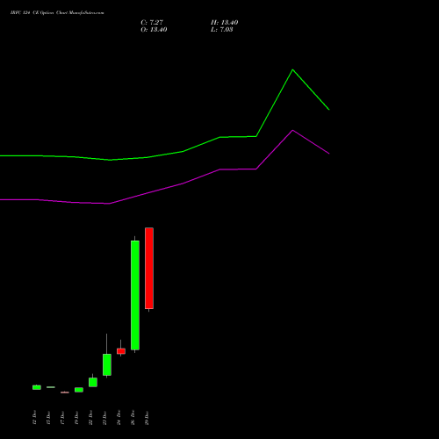Click the tall green candle for 26 Dec
This screenshot has width=439, height=439.
[x=135, y=295]
